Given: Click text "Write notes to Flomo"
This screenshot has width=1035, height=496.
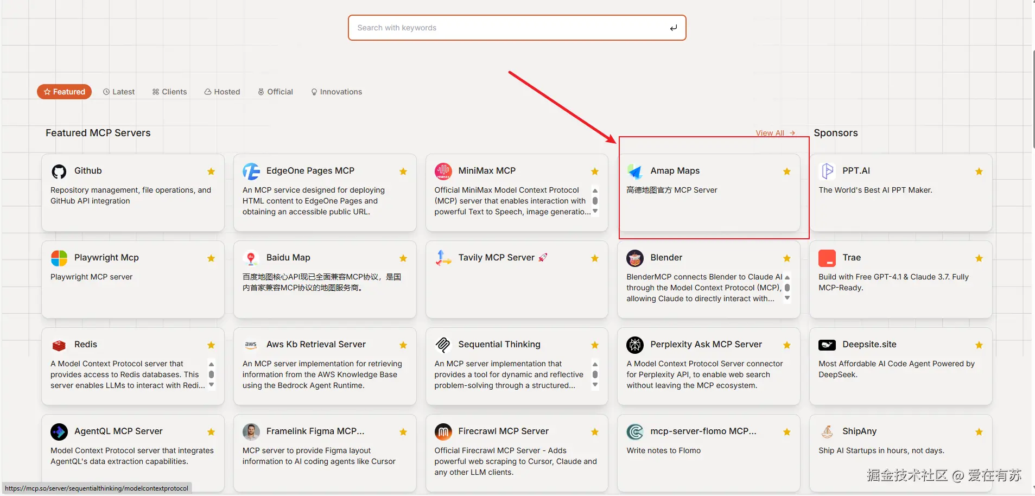Looking at the screenshot, I should [x=664, y=450].
